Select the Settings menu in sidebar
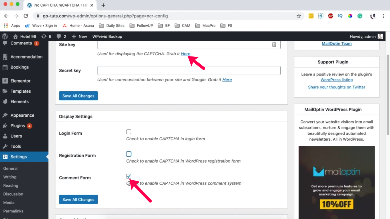390x219 pixels. click(x=24, y=157)
